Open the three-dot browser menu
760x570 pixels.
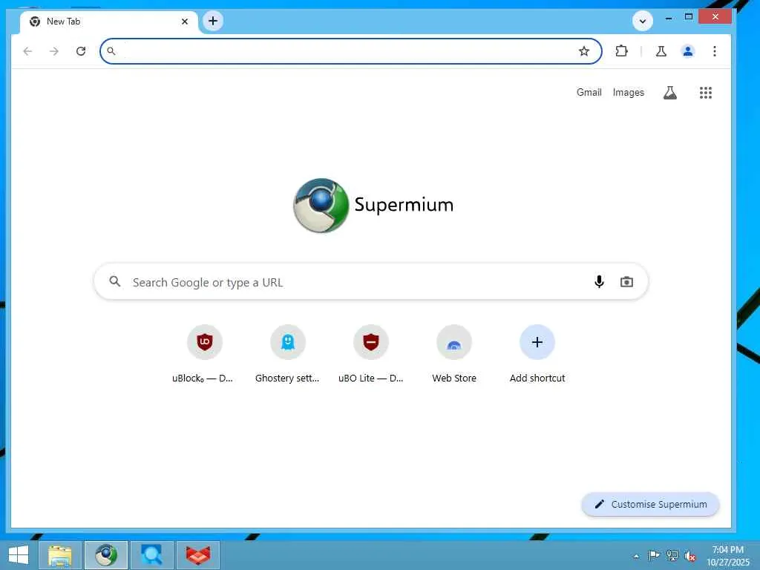point(715,51)
